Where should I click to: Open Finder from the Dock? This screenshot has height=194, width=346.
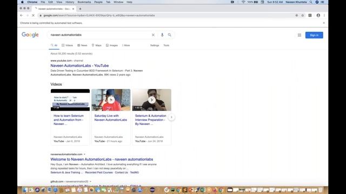[x=25, y=190]
